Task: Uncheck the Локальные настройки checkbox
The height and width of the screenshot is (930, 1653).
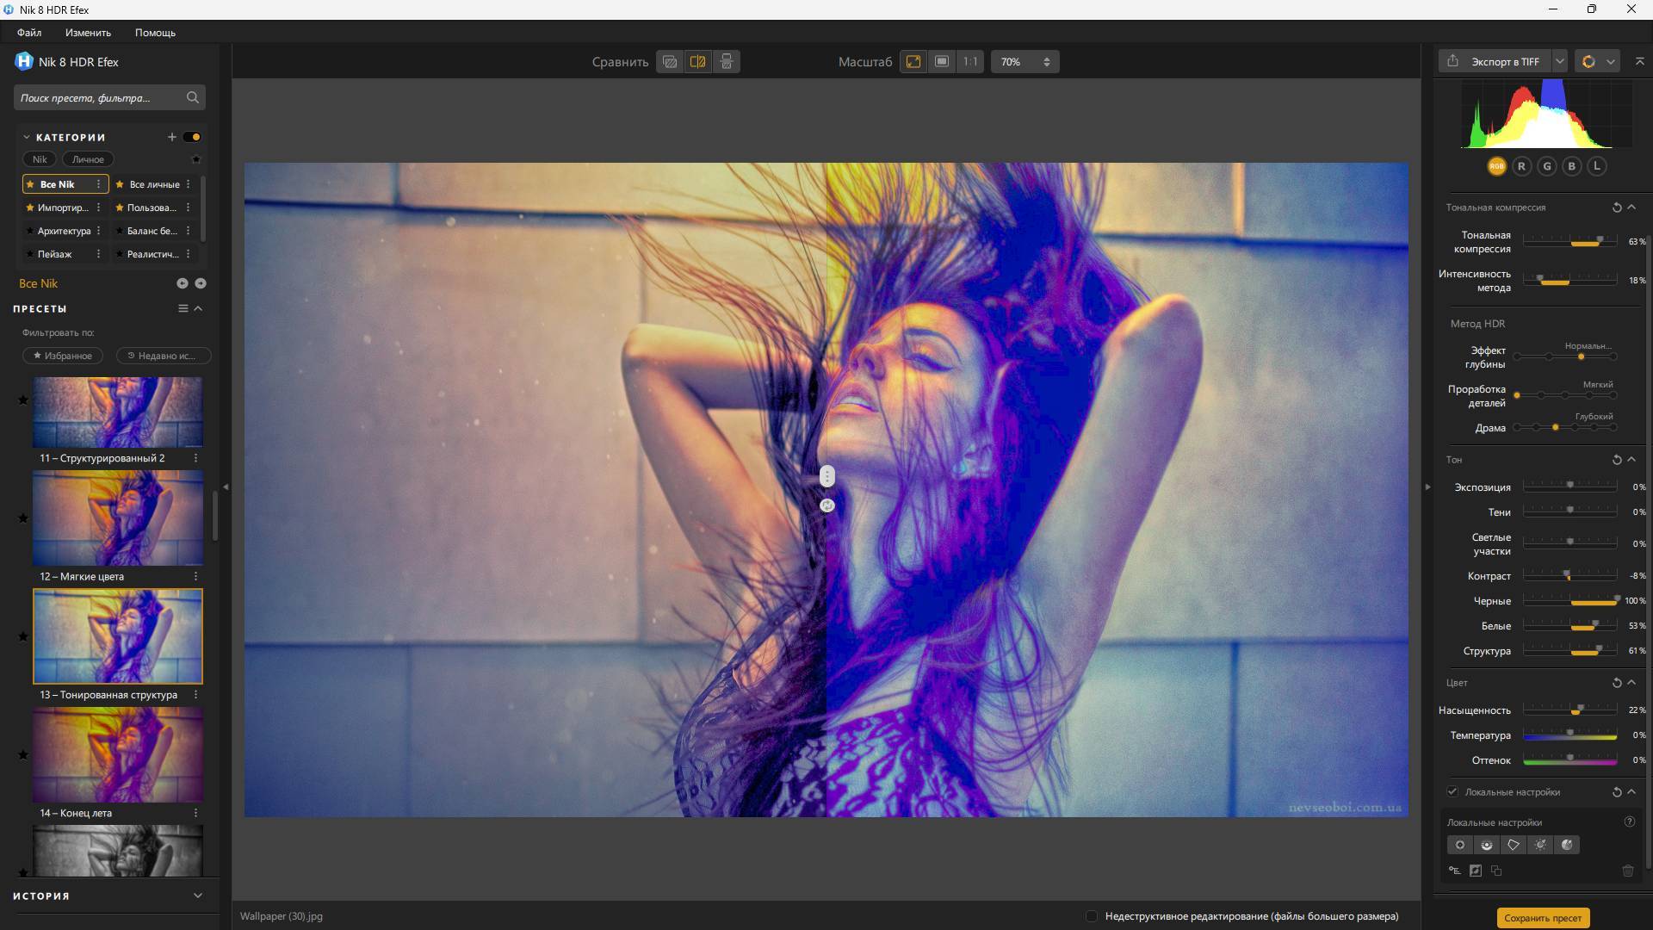Action: coord(1452,791)
